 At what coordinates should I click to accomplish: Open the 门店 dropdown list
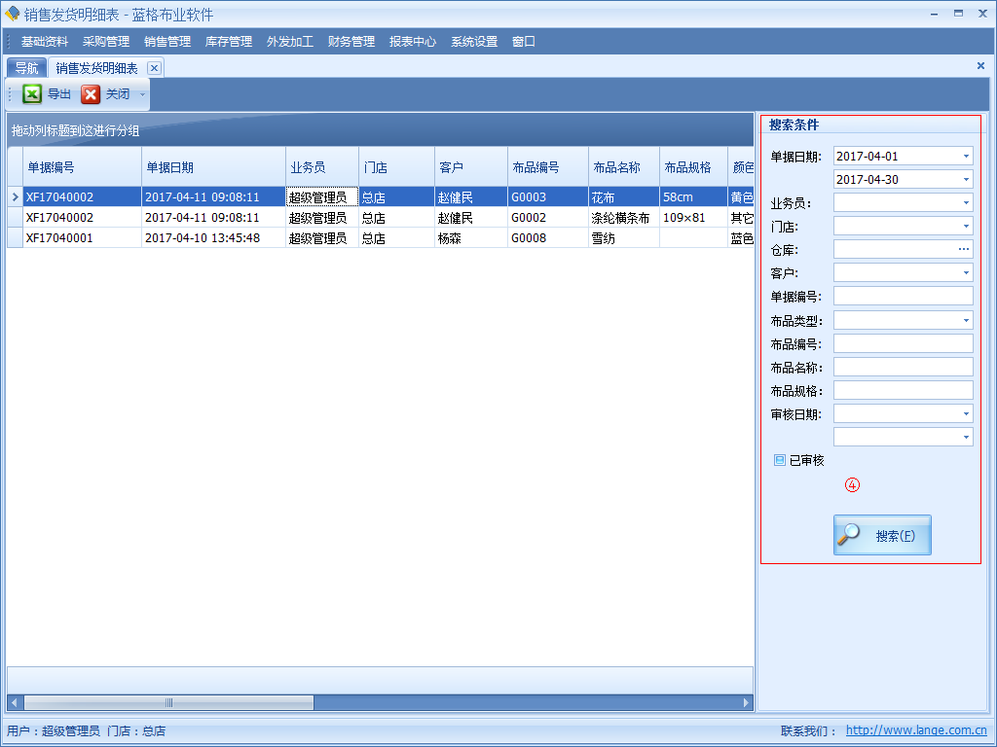point(966,227)
